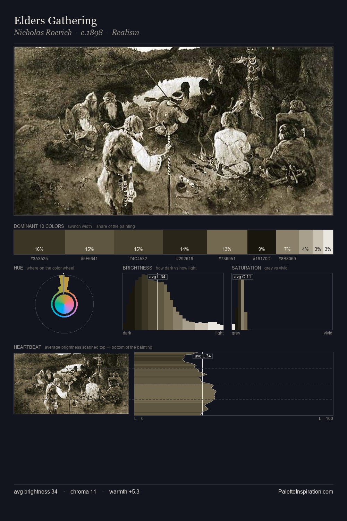
Task: Click the avg C 11 label
Action: (243, 277)
